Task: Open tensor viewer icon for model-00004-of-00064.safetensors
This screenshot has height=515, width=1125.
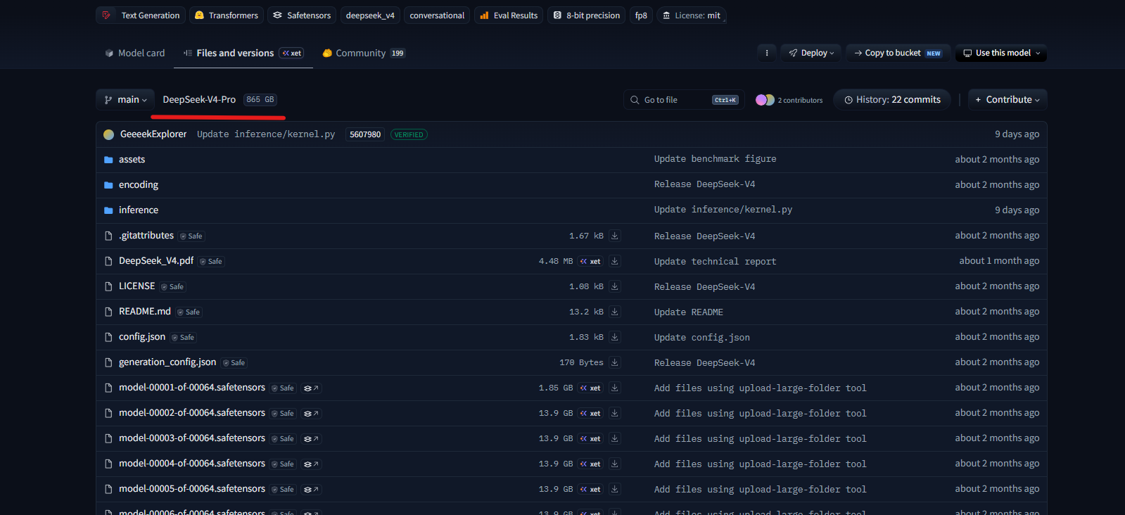Action: [311, 464]
